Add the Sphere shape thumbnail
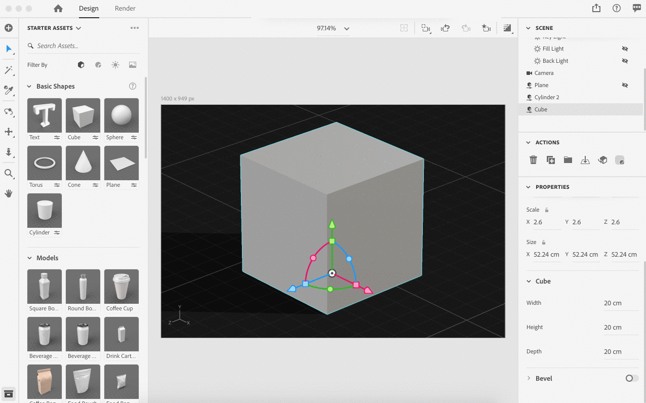 [122, 115]
